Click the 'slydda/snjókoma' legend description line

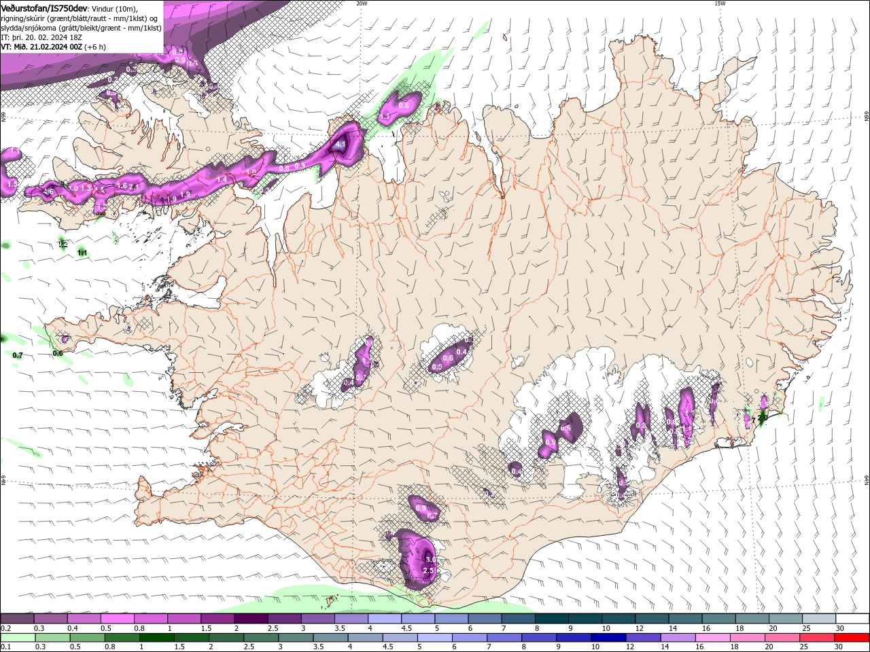tap(81, 28)
